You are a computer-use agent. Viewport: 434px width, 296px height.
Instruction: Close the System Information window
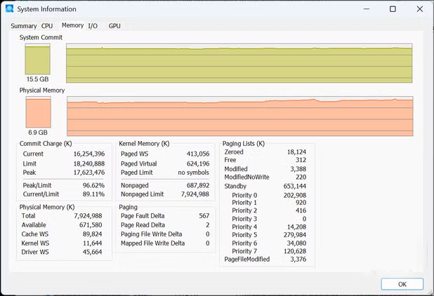point(420,9)
